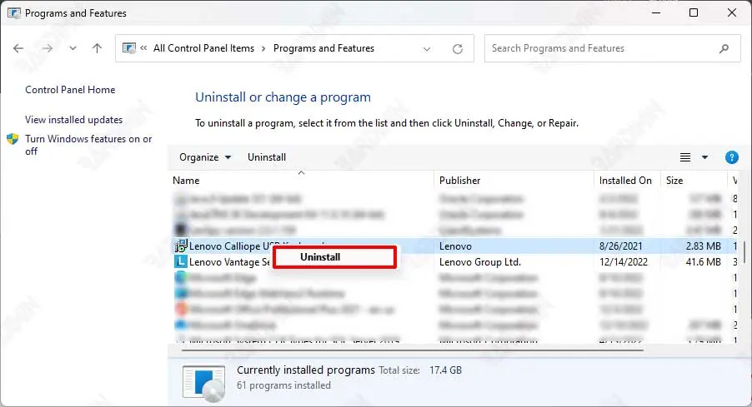Click the shield icon beside Windows features

tap(13, 139)
